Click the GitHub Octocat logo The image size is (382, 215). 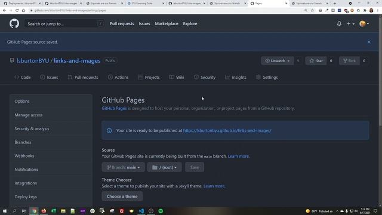14,24
